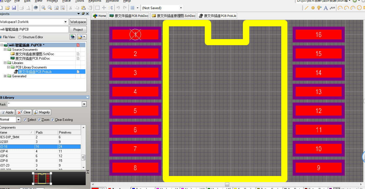Select the Structure Editor radio button
This screenshot has height=189, width=365.
click(20, 37)
